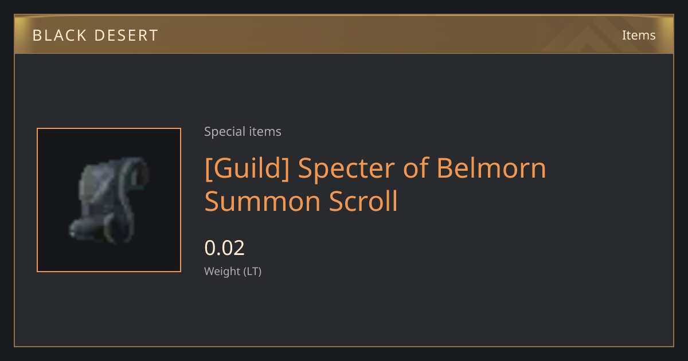Screen dimensions: 688x361
Task: Click the grey summon scroll item icon
Action: tap(109, 201)
